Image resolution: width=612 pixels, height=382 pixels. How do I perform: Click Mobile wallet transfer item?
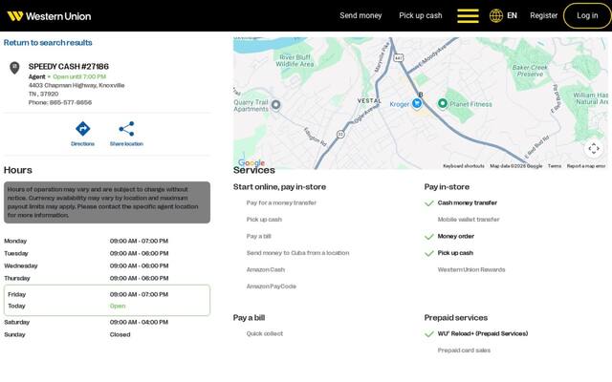(469, 220)
